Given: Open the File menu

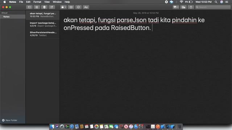Looking at the screenshot, I should click(21, 2).
